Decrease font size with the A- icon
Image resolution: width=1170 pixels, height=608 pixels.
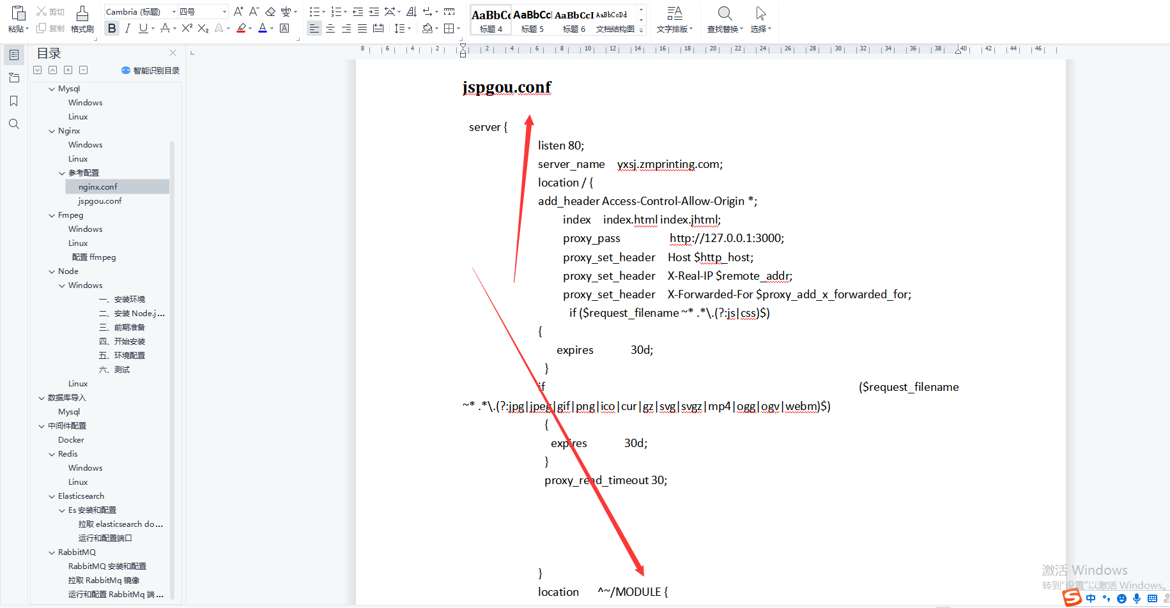click(x=254, y=11)
